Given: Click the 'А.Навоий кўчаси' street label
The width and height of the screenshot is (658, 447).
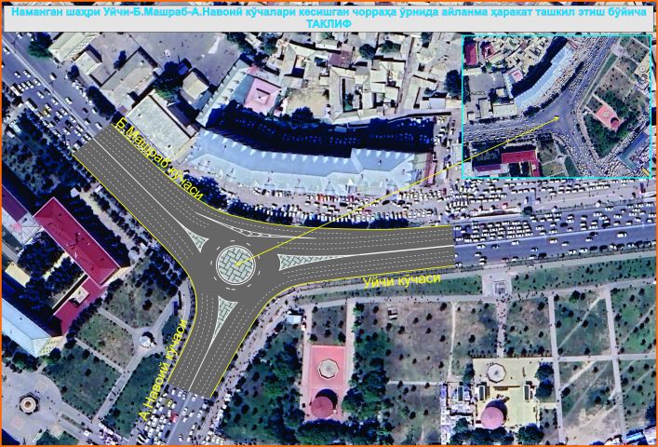Looking at the screenshot, I should click(x=163, y=369).
